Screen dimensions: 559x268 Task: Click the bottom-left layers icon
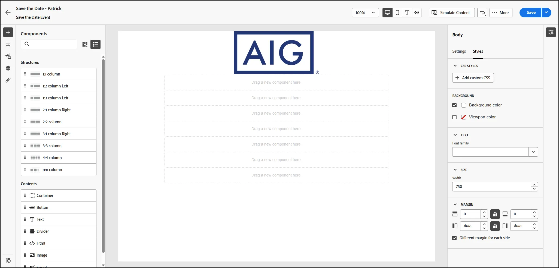[x=8, y=260]
